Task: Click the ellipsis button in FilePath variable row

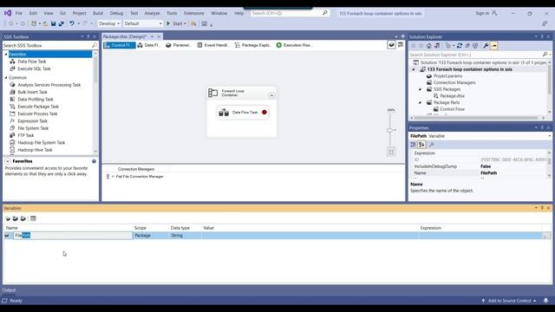Action: click(545, 236)
